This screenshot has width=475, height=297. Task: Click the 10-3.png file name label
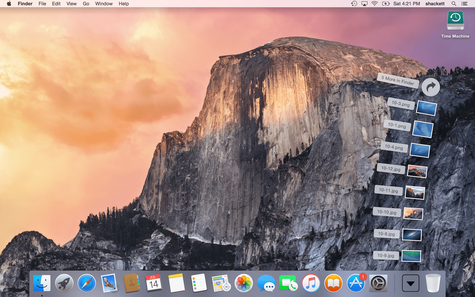click(401, 104)
